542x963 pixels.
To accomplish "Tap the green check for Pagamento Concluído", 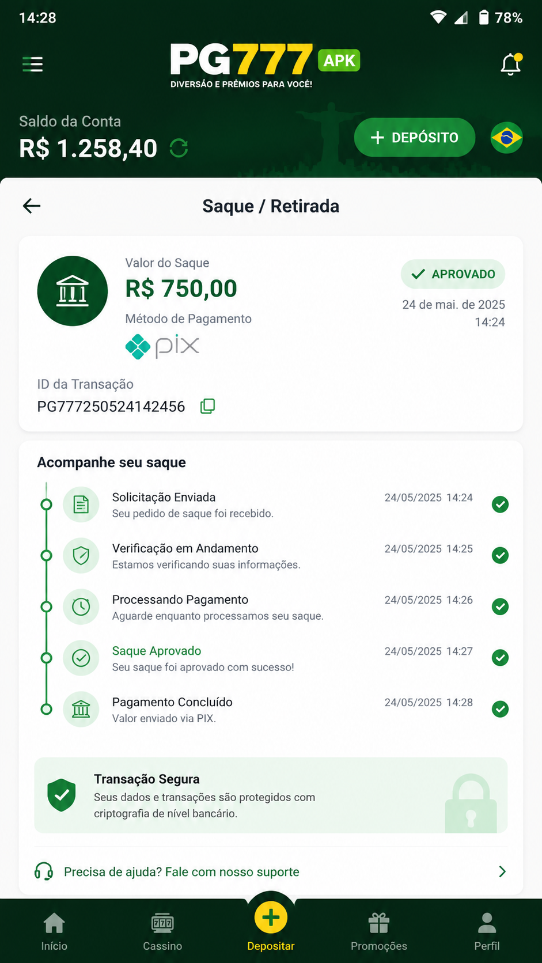I will [x=500, y=709].
